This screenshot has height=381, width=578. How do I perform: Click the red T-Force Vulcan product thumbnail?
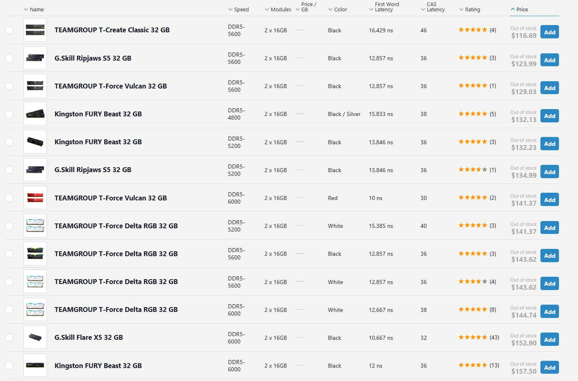pyautogui.click(x=35, y=198)
